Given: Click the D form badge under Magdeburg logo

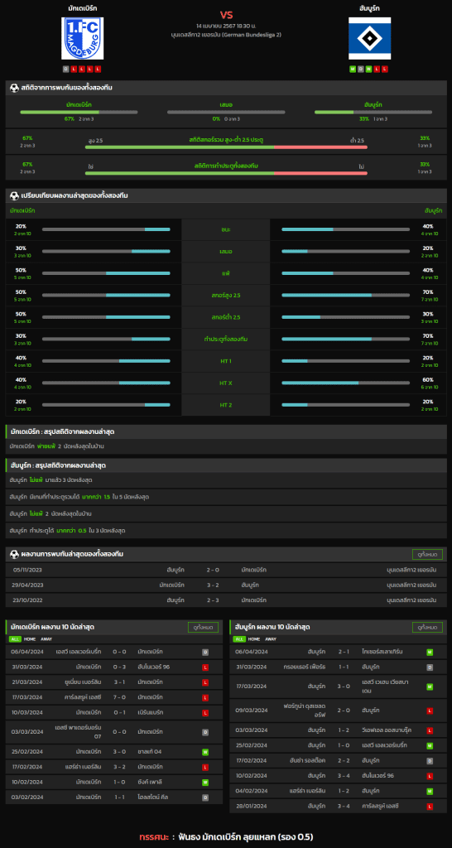Looking at the screenshot, I should tap(66, 69).
